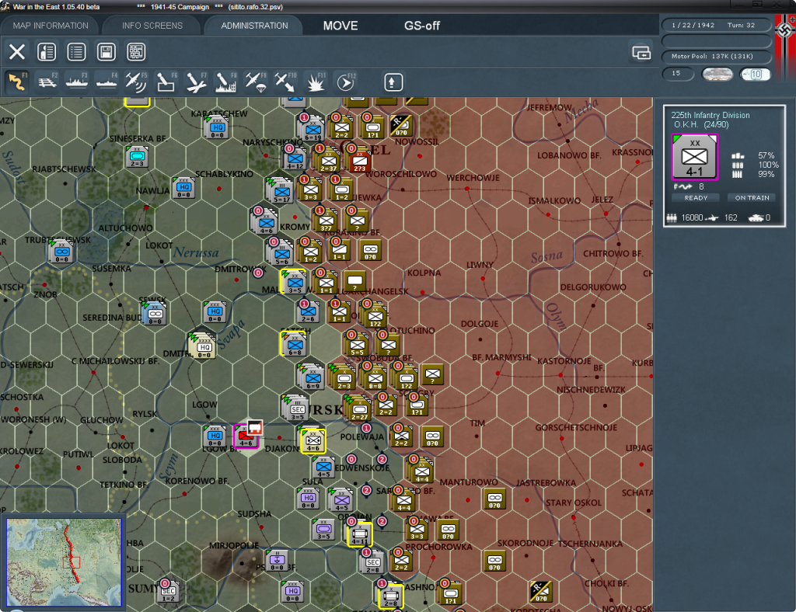Click the date and turn 32 field

click(x=716, y=25)
